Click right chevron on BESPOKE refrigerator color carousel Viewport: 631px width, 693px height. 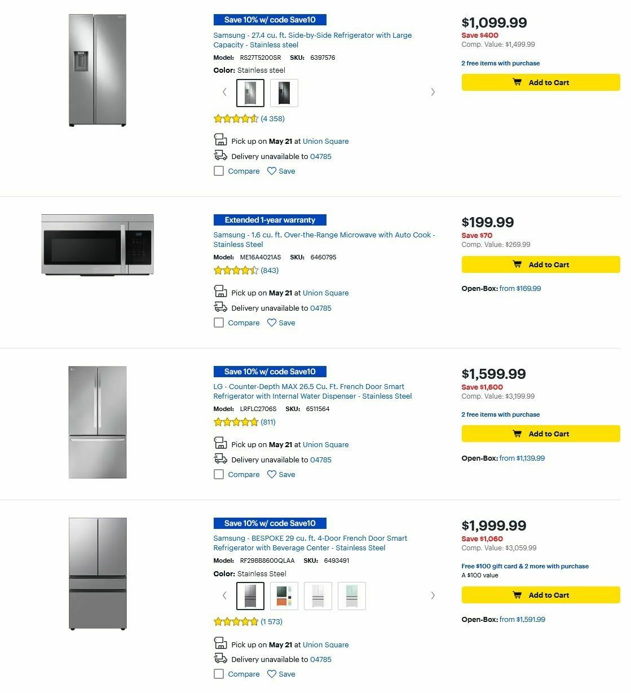coord(433,595)
